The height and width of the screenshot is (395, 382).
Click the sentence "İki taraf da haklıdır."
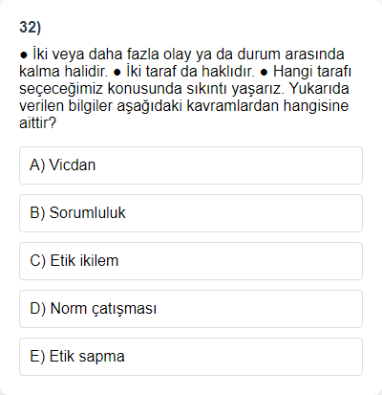click(x=190, y=72)
